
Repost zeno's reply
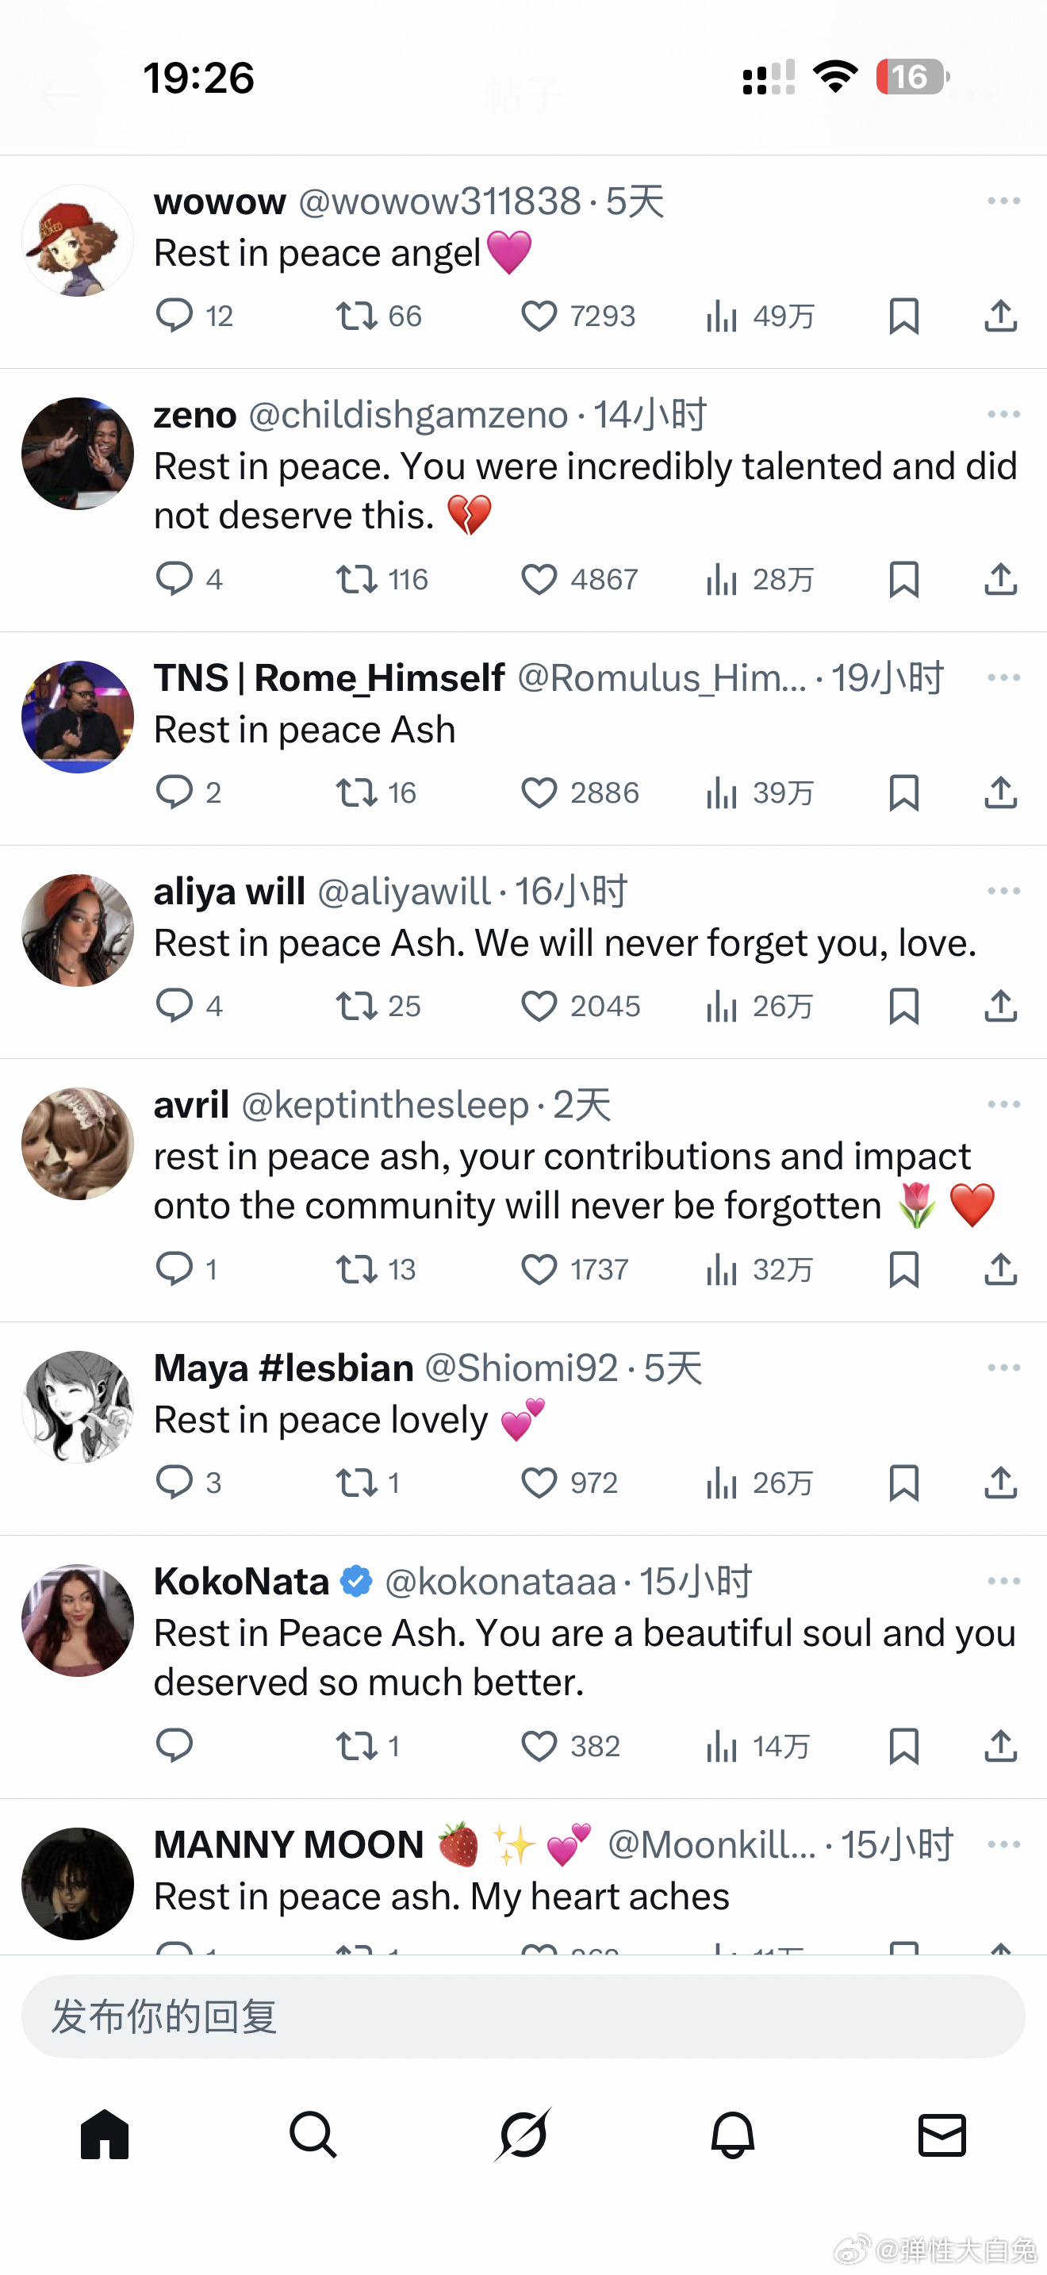pos(357,579)
